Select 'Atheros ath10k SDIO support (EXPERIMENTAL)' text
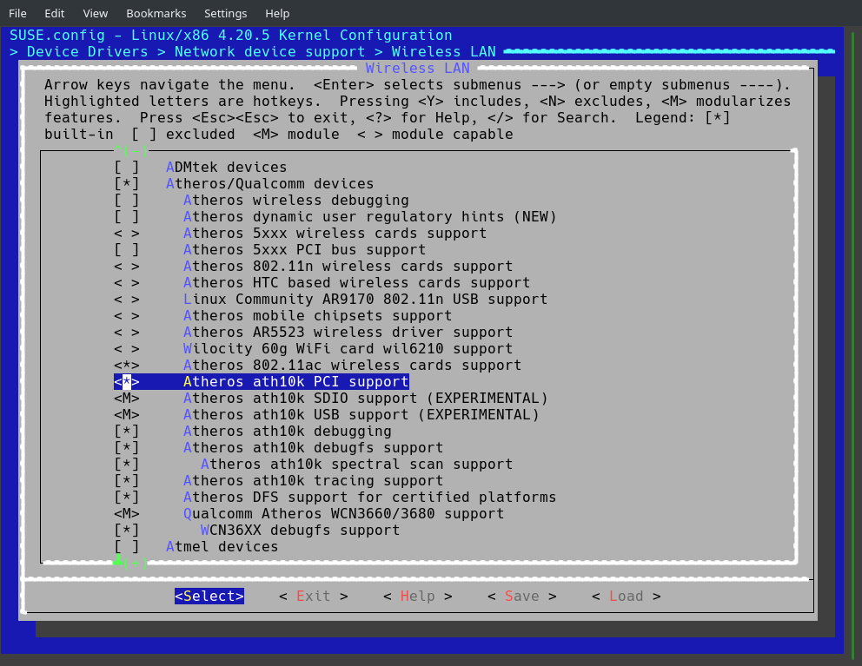Image resolution: width=862 pixels, height=666 pixels. (366, 398)
